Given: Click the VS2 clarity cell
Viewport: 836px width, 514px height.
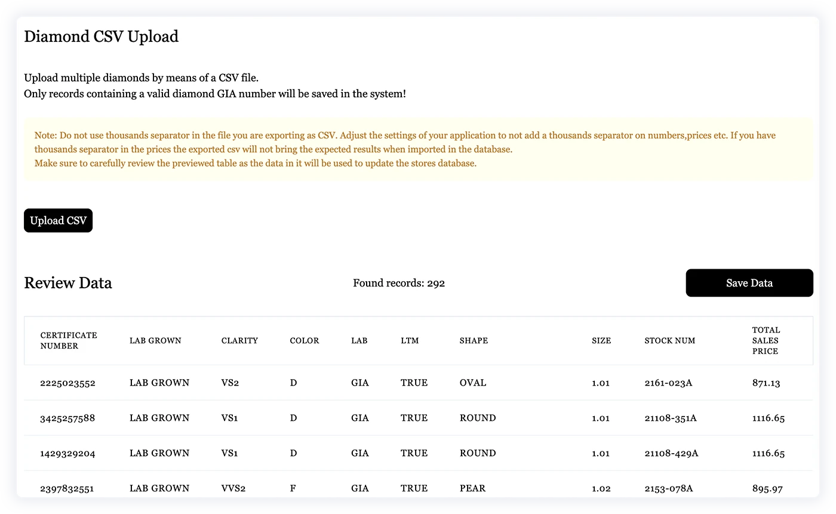Looking at the screenshot, I should [230, 383].
